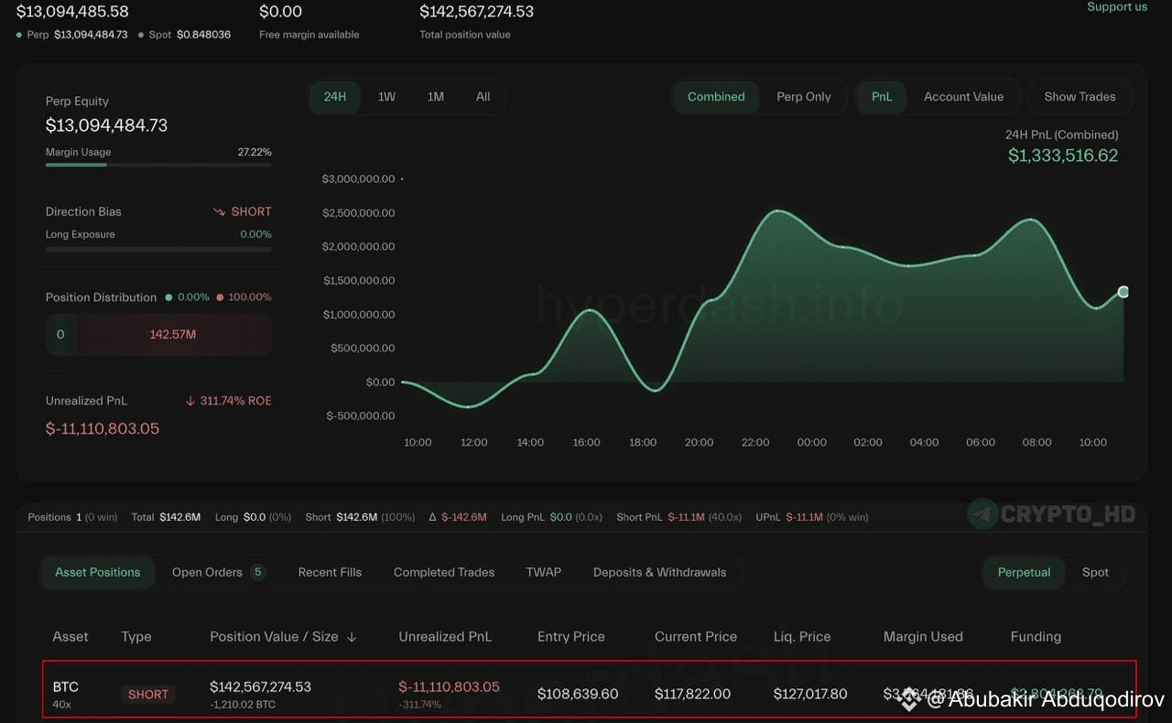
Task: Click the 22:00 x-axis time label
Action: 755,443
